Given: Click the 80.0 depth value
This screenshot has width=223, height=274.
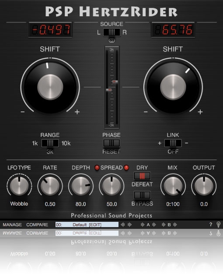Looking at the screenshot, I should 81,204.
